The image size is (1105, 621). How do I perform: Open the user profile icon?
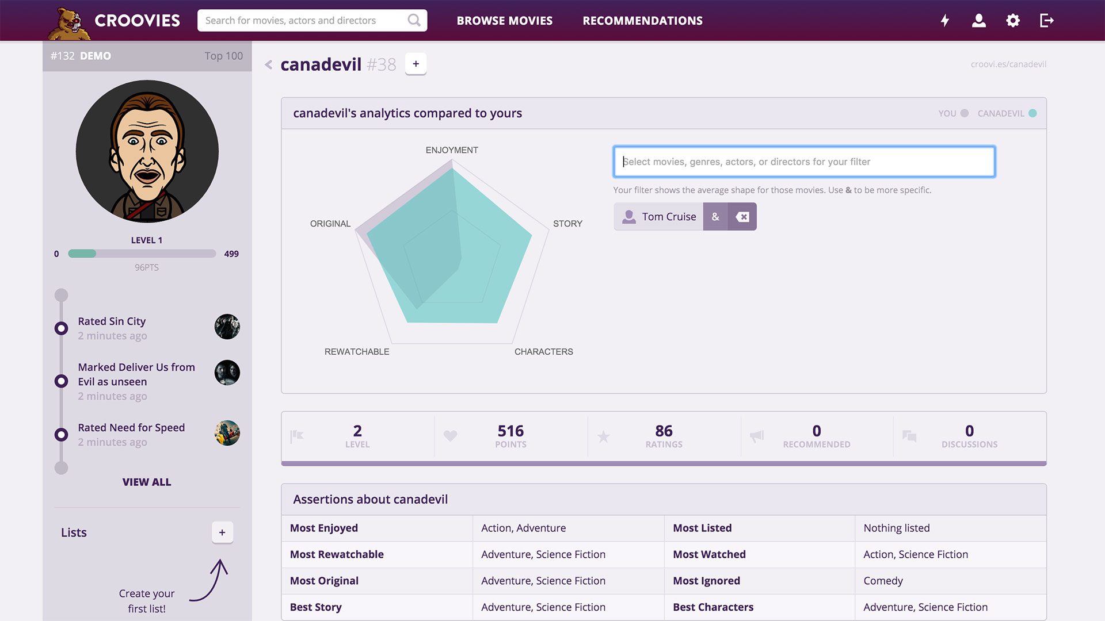click(978, 21)
